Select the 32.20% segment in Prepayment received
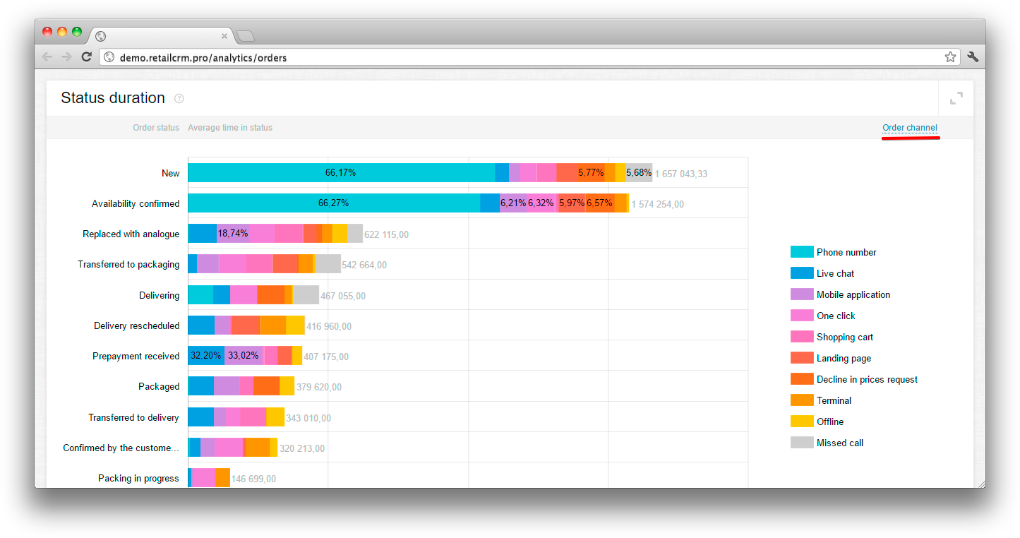 pos(206,356)
